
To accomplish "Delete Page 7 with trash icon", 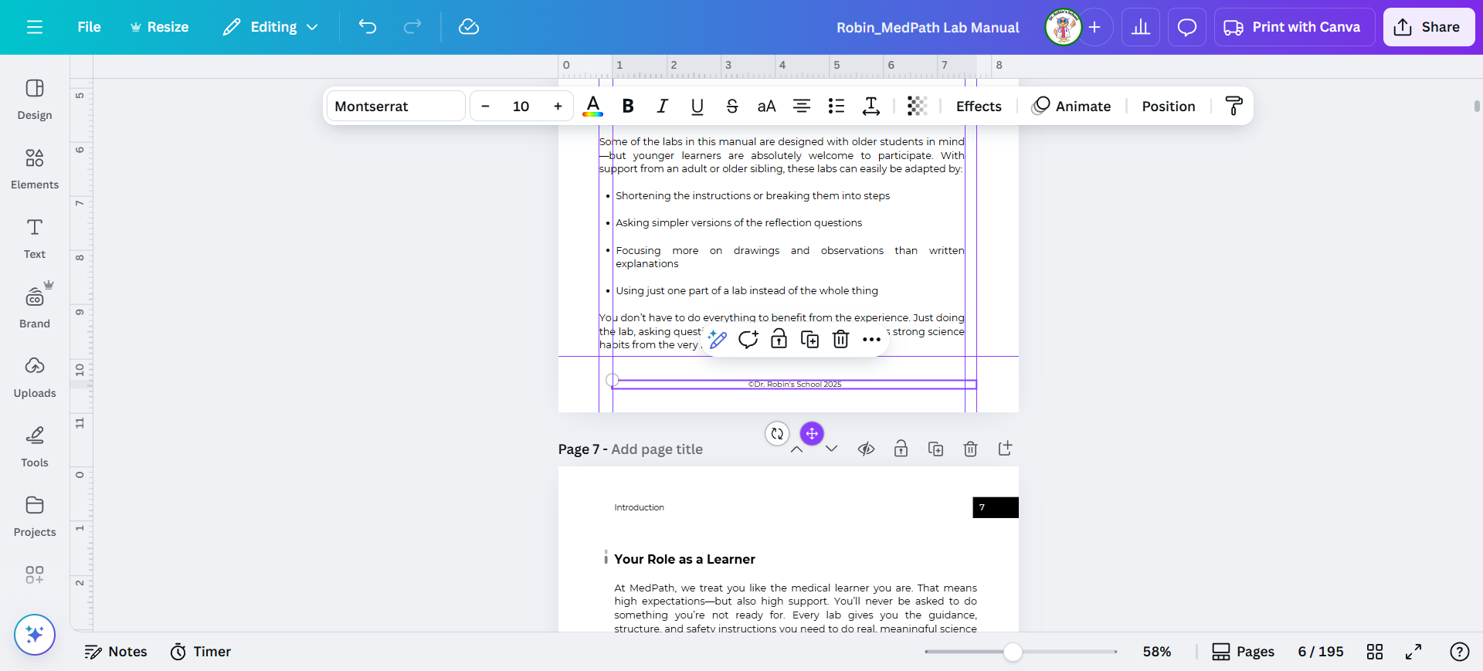I will click(970, 449).
